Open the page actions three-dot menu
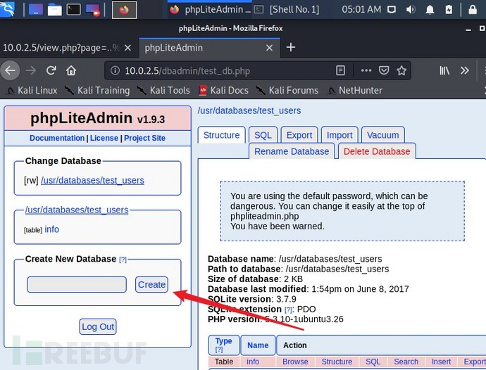486x370 pixels. click(x=366, y=70)
